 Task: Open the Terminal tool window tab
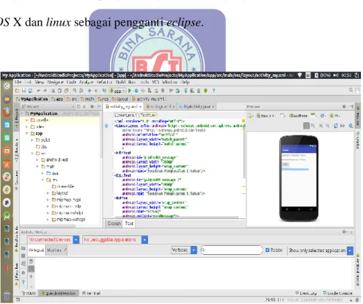[92, 294]
